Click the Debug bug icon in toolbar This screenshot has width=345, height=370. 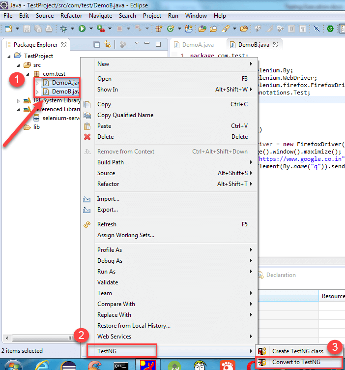coord(63,29)
